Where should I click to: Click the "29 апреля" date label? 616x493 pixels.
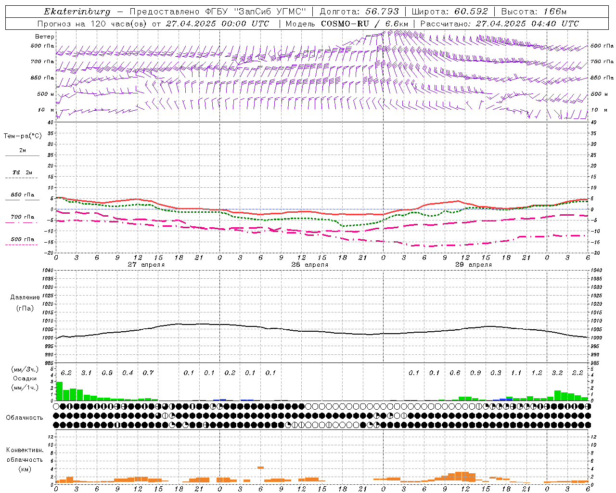pyautogui.click(x=473, y=265)
